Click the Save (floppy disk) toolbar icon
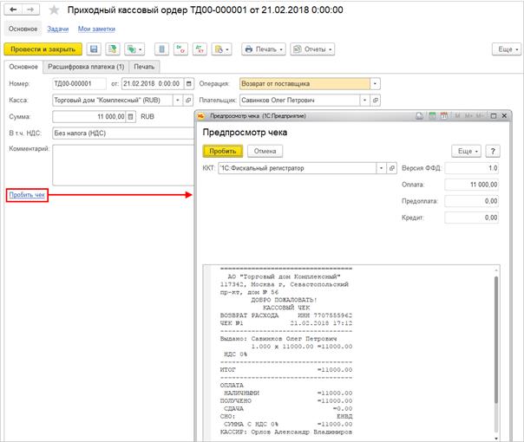Viewport: 524px width, 442px height. tap(95, 49)
